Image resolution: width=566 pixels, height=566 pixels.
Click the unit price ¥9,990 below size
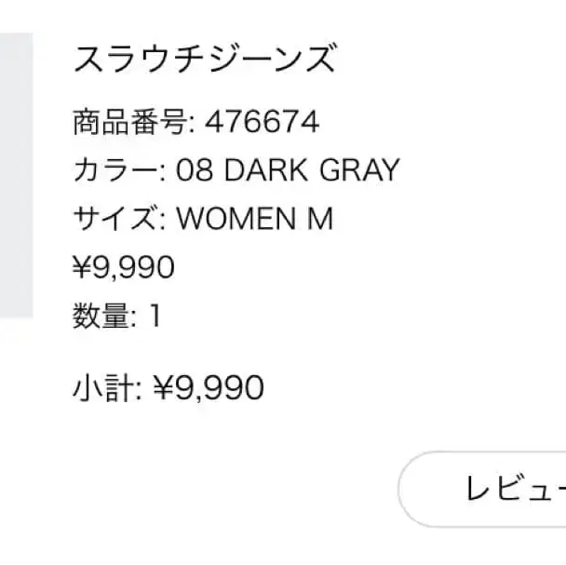[x=124, y=268]
